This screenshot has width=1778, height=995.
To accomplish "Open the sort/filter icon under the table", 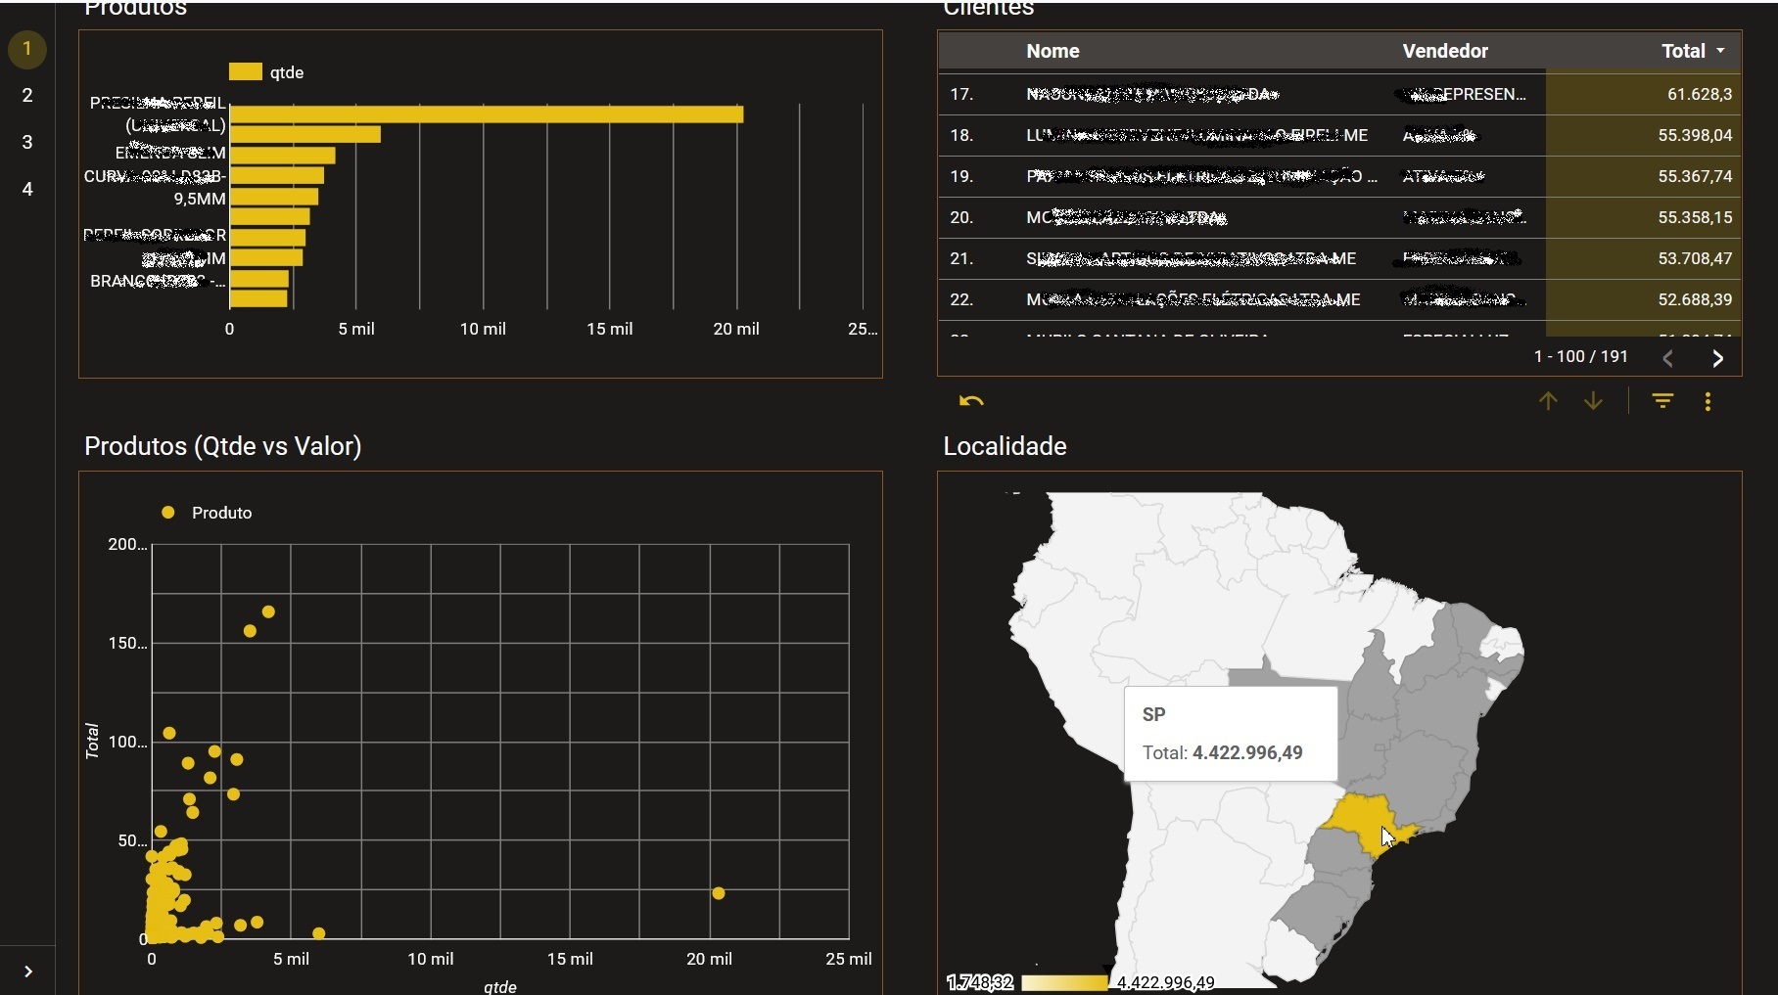I will coord(1662,401).
